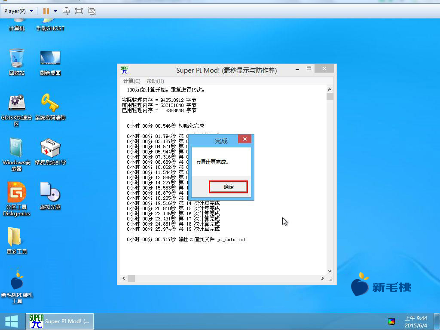Select the 回收站 recycle bin icon
Viewport: 440px width, 330px height.
click(x=17, y=62)
